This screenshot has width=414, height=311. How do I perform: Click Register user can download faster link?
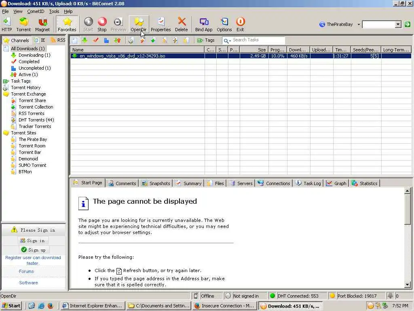pos(33,260)
